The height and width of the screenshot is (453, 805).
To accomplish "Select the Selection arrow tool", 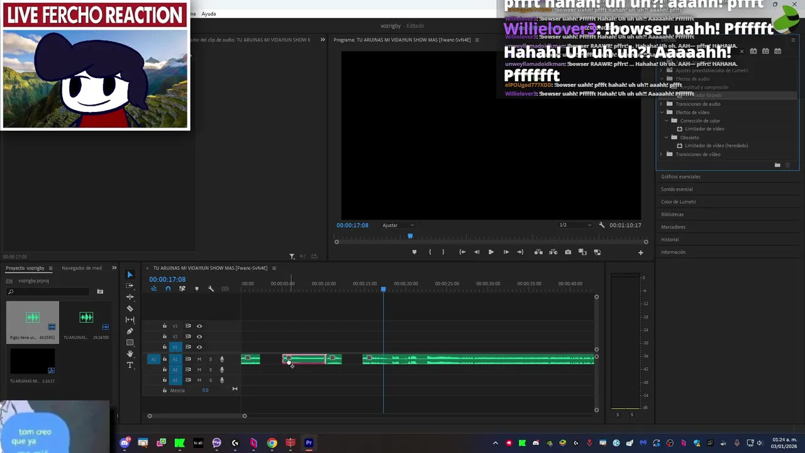I will (x=130, y=274).
